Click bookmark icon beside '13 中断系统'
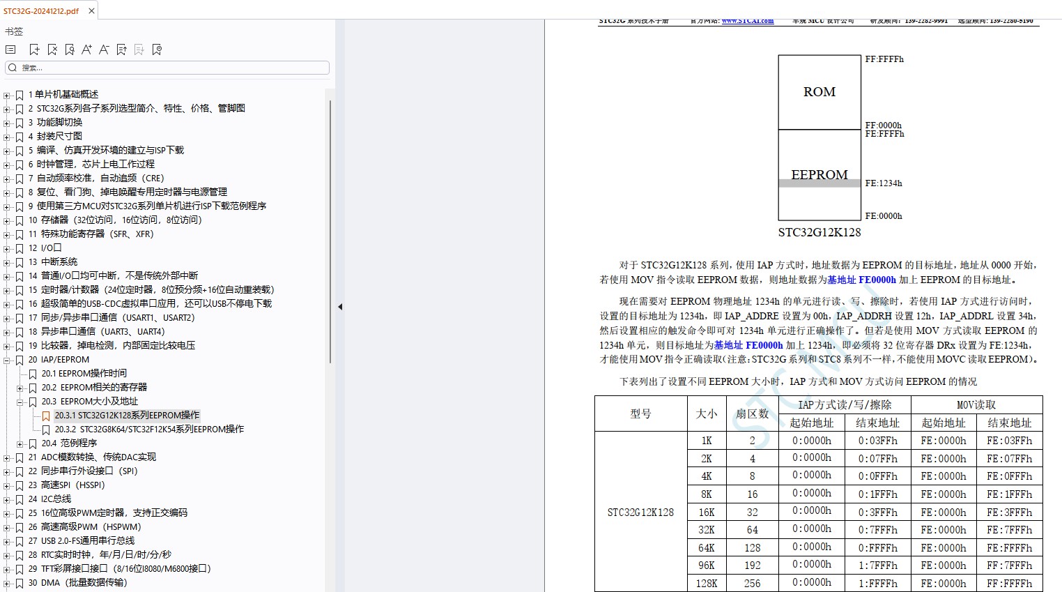 (x=20, y=262)
